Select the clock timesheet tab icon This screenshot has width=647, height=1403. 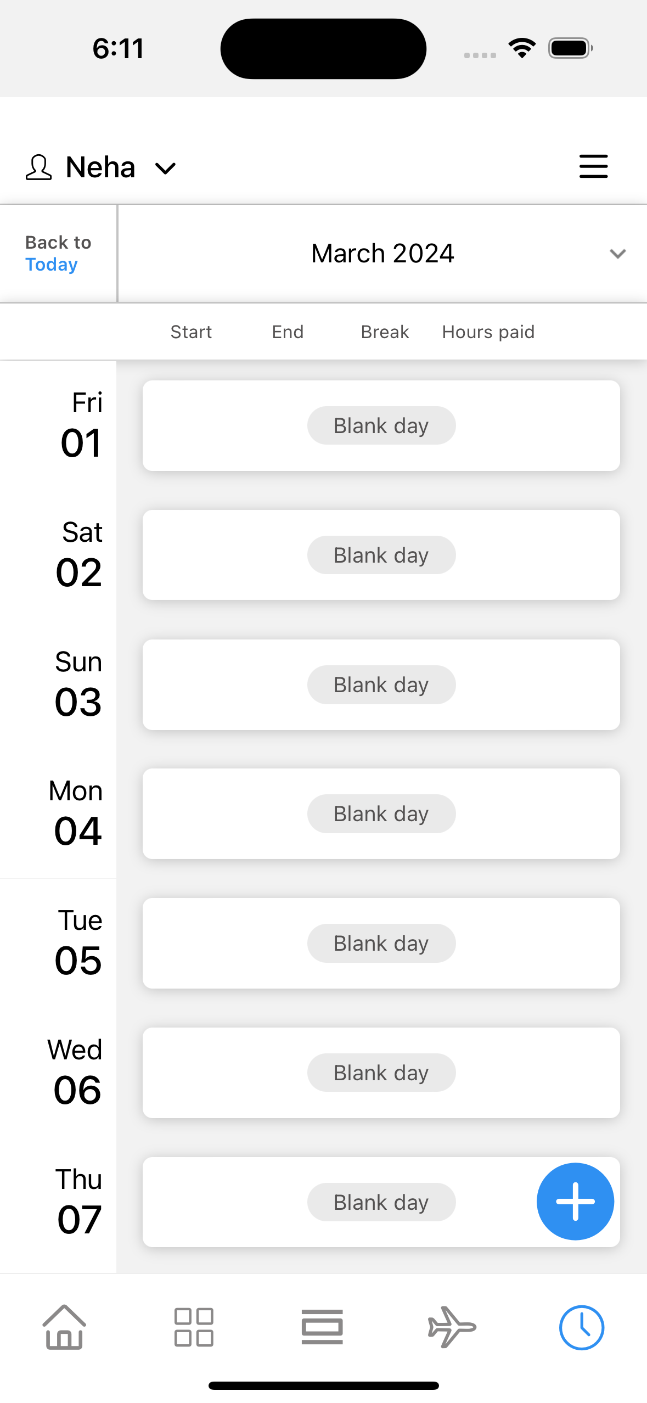coord(581,1327)
